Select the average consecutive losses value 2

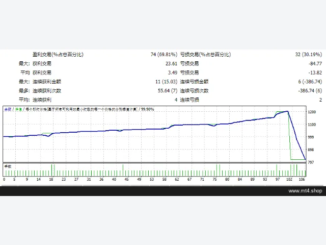tap(320, 100)
